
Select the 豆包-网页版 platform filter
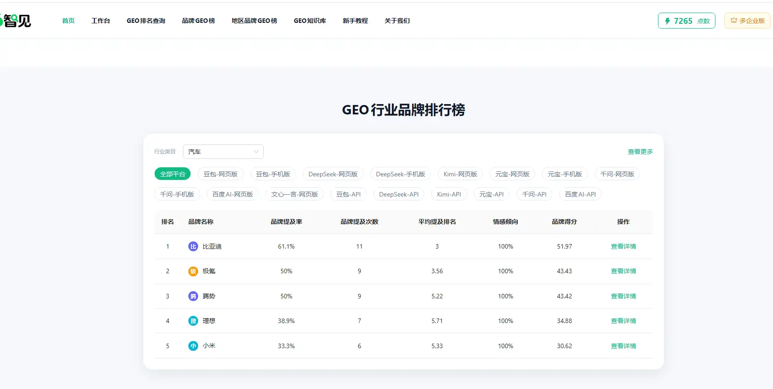pos(221,174)
